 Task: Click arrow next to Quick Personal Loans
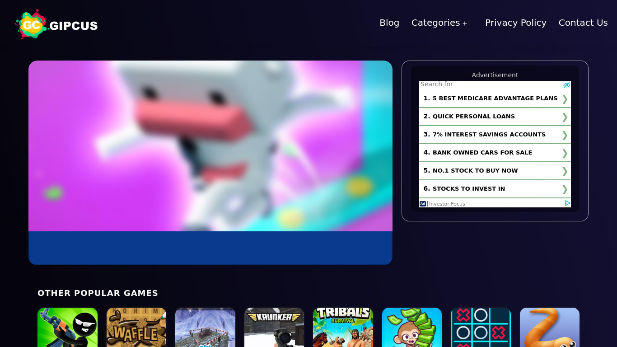pyautogui.click(x=565, y=117)
